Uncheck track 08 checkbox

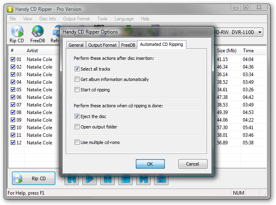click(13, 112)
